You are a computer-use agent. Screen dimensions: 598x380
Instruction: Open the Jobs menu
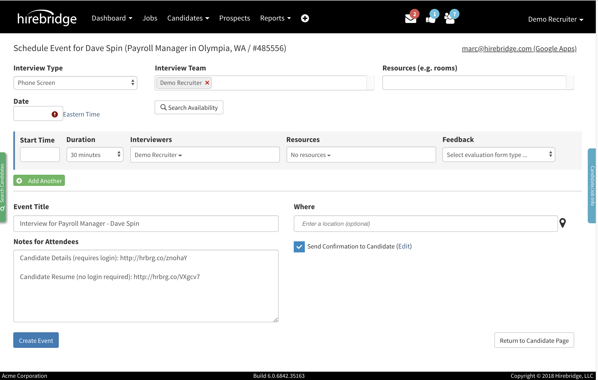[x=150, y=18]
